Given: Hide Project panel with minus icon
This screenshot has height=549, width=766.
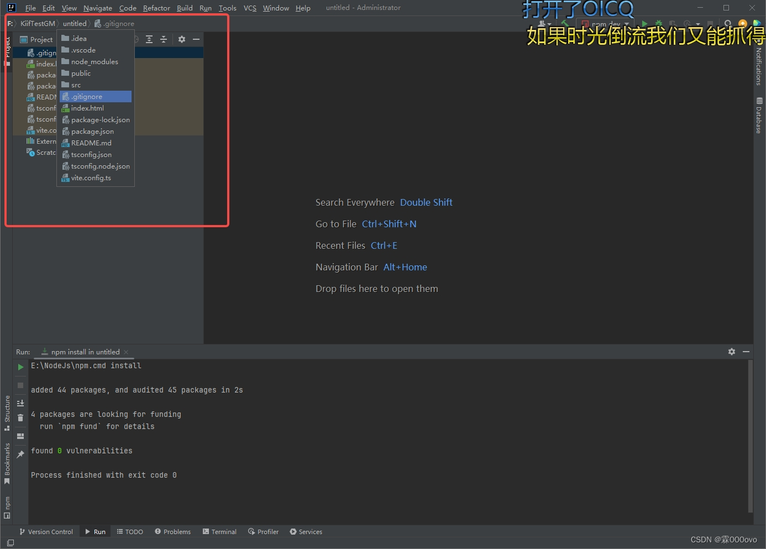Looking at the screenshot, I should pos(196,39).
